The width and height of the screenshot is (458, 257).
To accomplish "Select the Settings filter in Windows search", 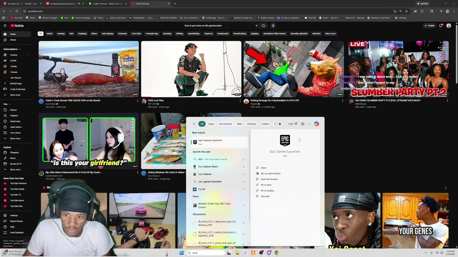I will tap(252, 124).
